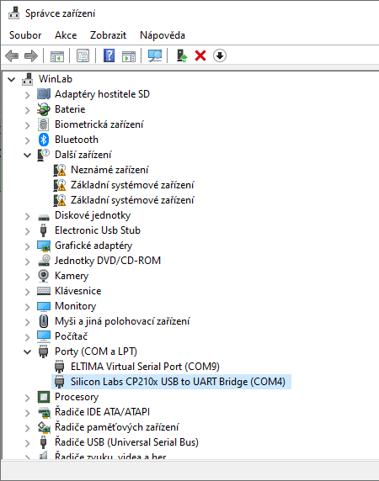
Task: Click the Update driver toolbar icon
Action: [x=182, y=55]
